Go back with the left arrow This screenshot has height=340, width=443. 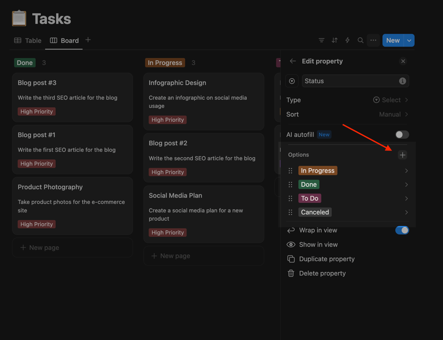click(293, 61)
